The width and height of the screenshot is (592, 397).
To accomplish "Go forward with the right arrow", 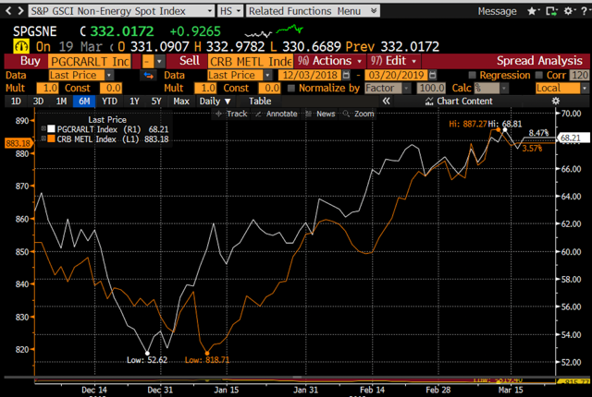I will [20, 11].
